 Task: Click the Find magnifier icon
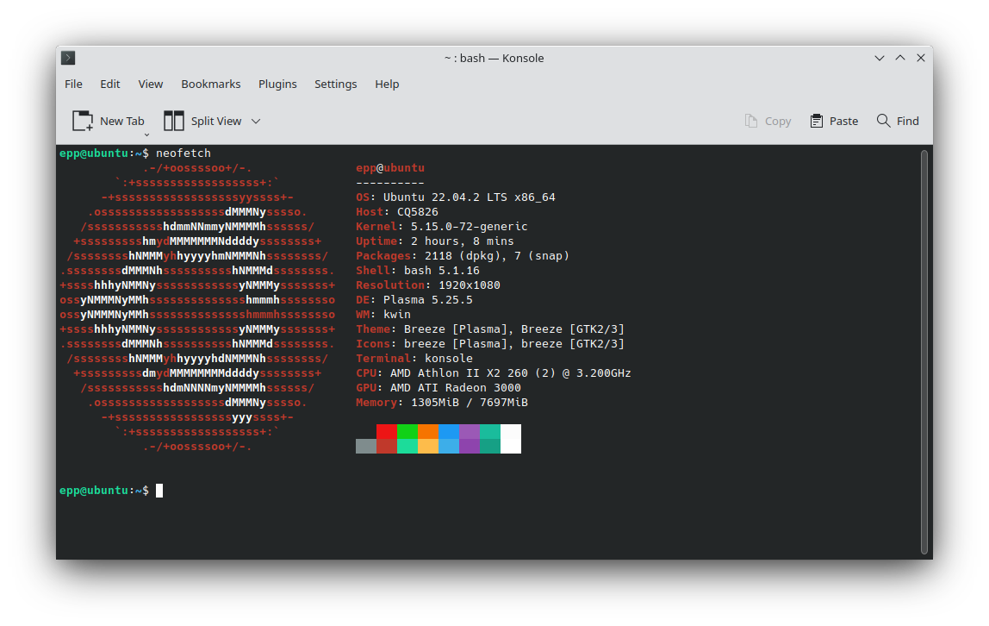883,121
